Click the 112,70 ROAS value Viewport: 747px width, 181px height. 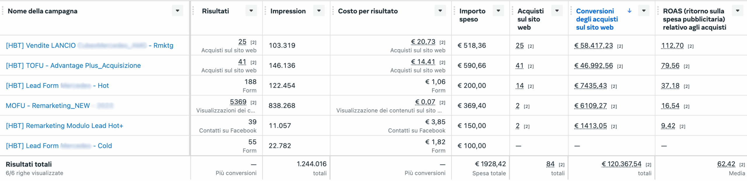pyautogui.click(x=672, y=46)
